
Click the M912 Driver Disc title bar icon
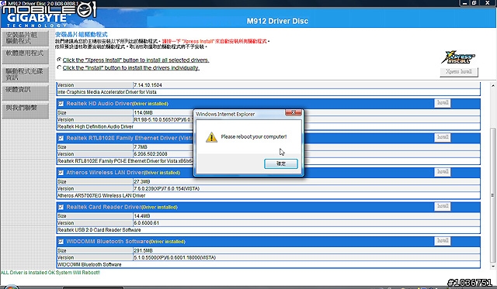pyautogui.click(x=3, y=3)
